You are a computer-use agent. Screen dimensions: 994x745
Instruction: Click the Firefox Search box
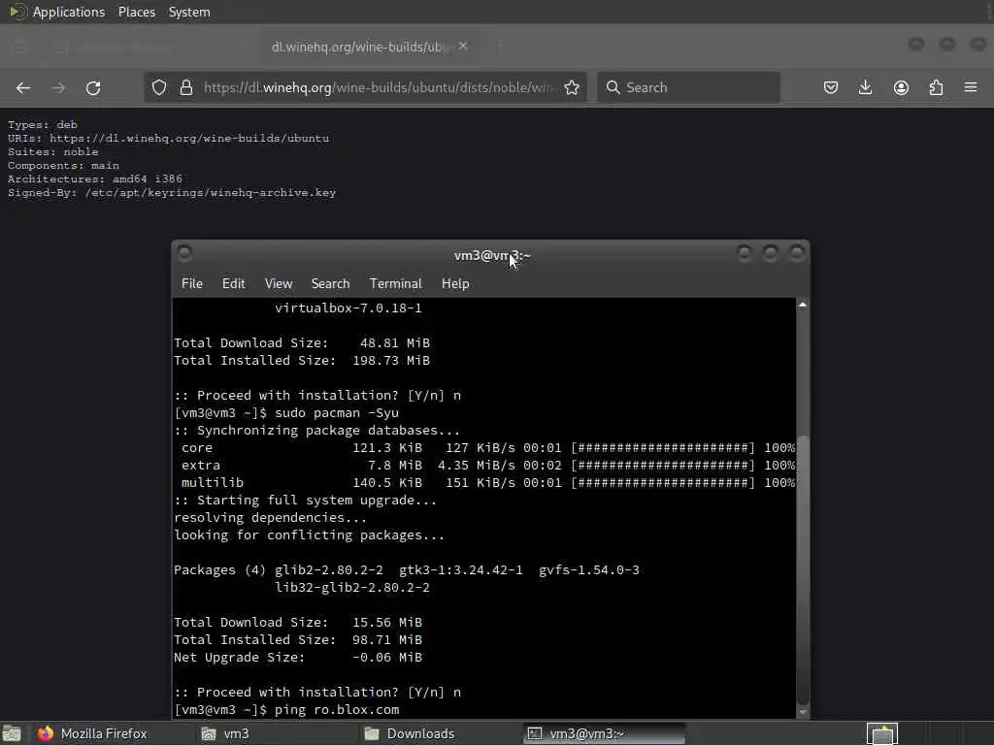click(x=688, y=87)
